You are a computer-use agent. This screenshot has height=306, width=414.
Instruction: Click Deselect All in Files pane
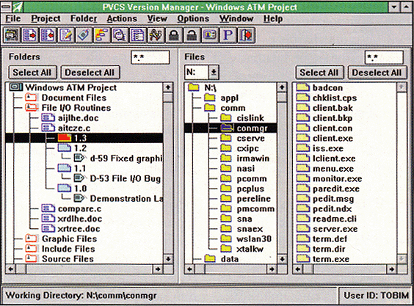pyautogui.click(x=377, y=73)
